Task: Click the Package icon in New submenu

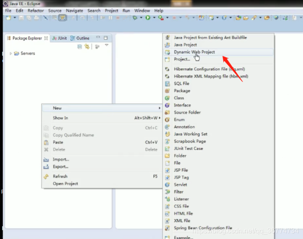Action: (x=167, y=91)
